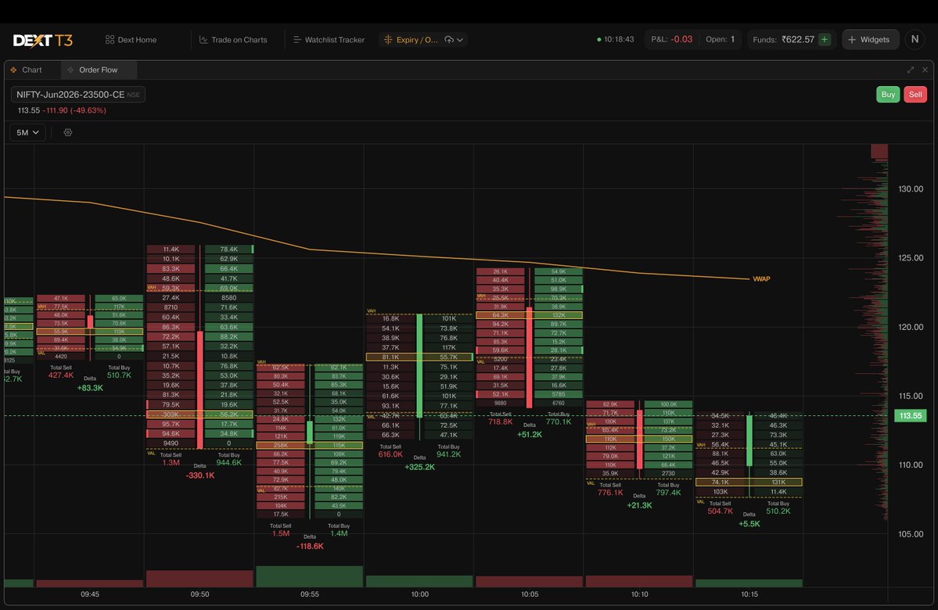This screenshot has height=610, width=938.
Task: Open Dext Home from navigation
Action: 131,40
